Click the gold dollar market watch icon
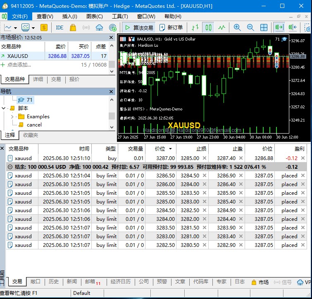 pyautogui.click(x=44, y=27)
